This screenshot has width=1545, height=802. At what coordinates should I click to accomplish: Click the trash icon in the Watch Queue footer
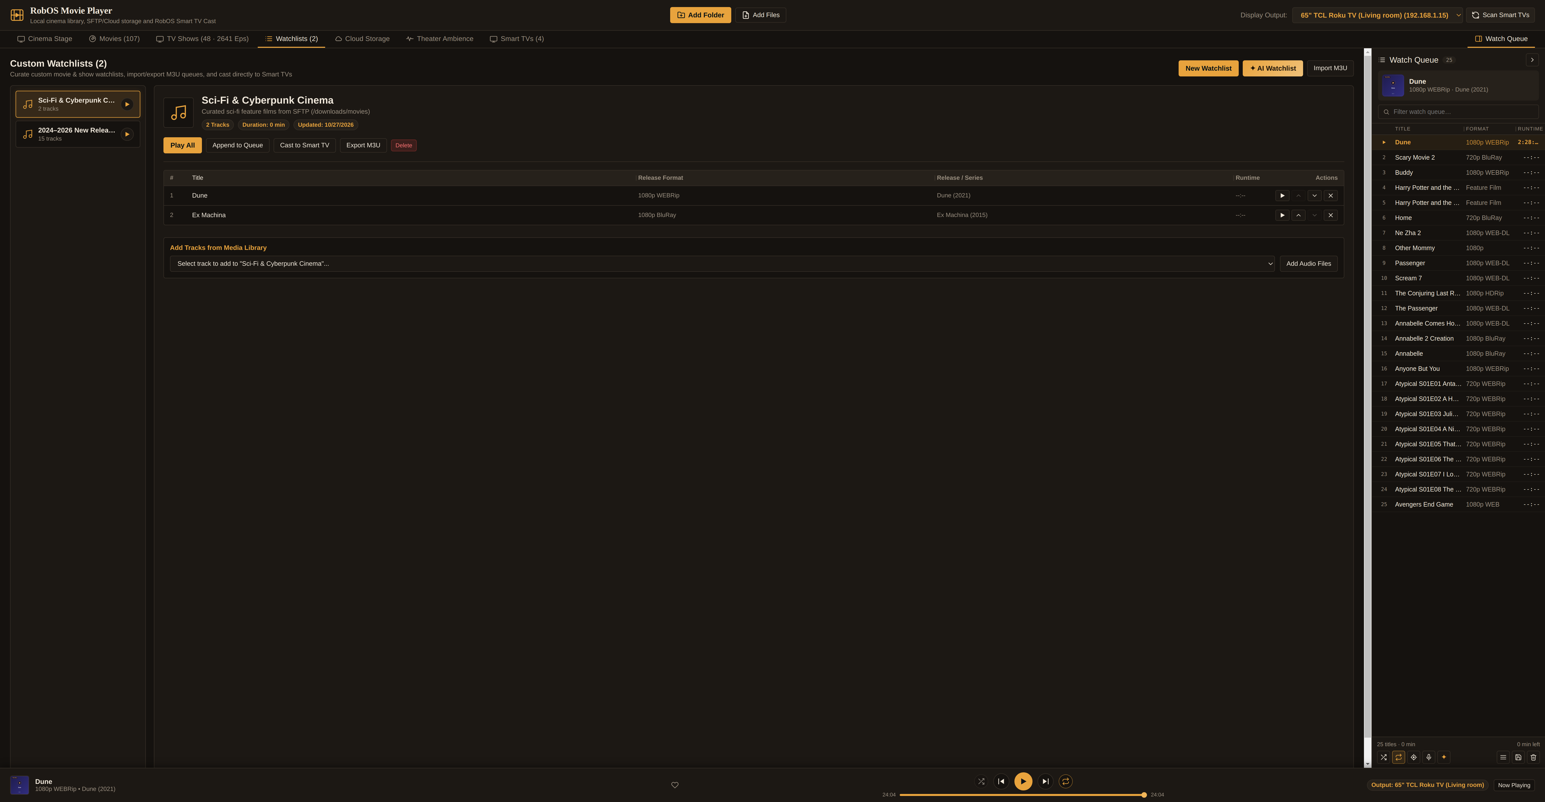pyautogui.click(x=1533, y=757)
